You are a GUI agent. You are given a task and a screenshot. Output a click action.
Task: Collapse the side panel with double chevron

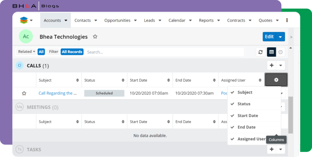(x=291, y=37)
